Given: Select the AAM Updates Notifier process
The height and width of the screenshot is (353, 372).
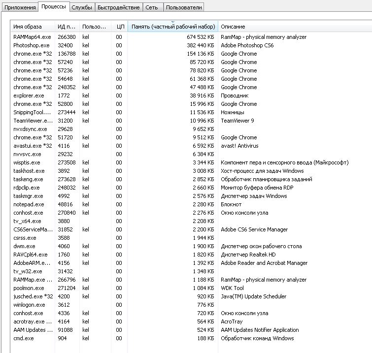Looking at the screenshot, I should tap(191, 330).
